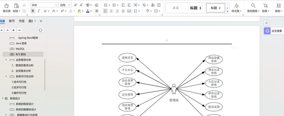This screenshot has height=116, width=284.
Task: Open 查找替换 find and replace
Action: coord(253,8)
